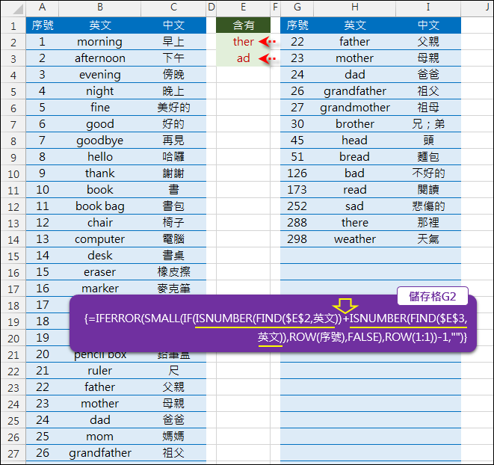Screen dimensions: 494x465
Task: Click cell G2 with value 22
Action: point(297,42)
